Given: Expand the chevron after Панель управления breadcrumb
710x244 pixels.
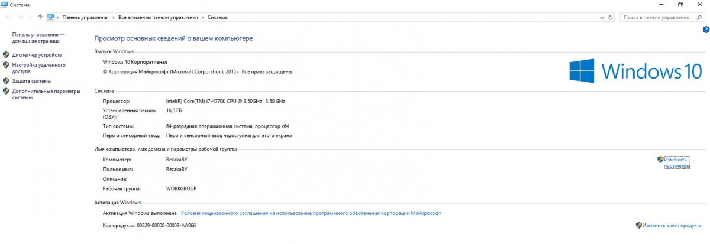Looking at the screenshot, I should (114, 17).
